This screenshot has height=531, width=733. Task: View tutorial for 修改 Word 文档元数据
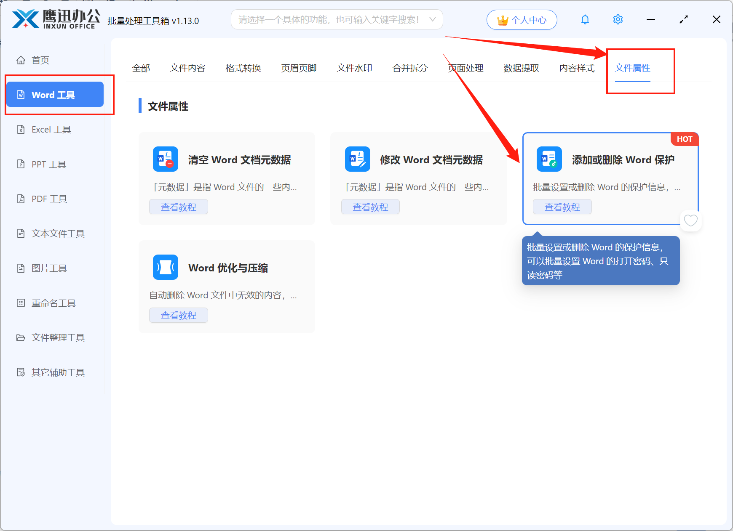(x=370, y=207)
